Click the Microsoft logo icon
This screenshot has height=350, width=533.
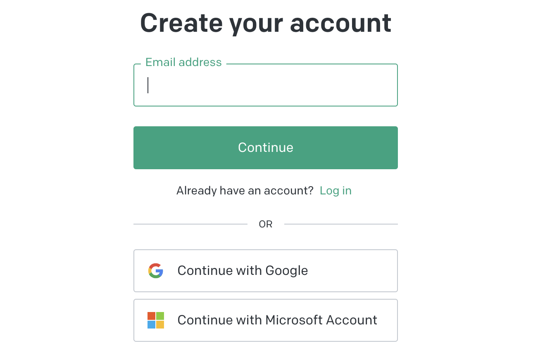pyautogui.click(x=156, y=320)
